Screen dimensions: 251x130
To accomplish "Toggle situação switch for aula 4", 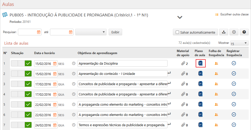I will point(21,94).
